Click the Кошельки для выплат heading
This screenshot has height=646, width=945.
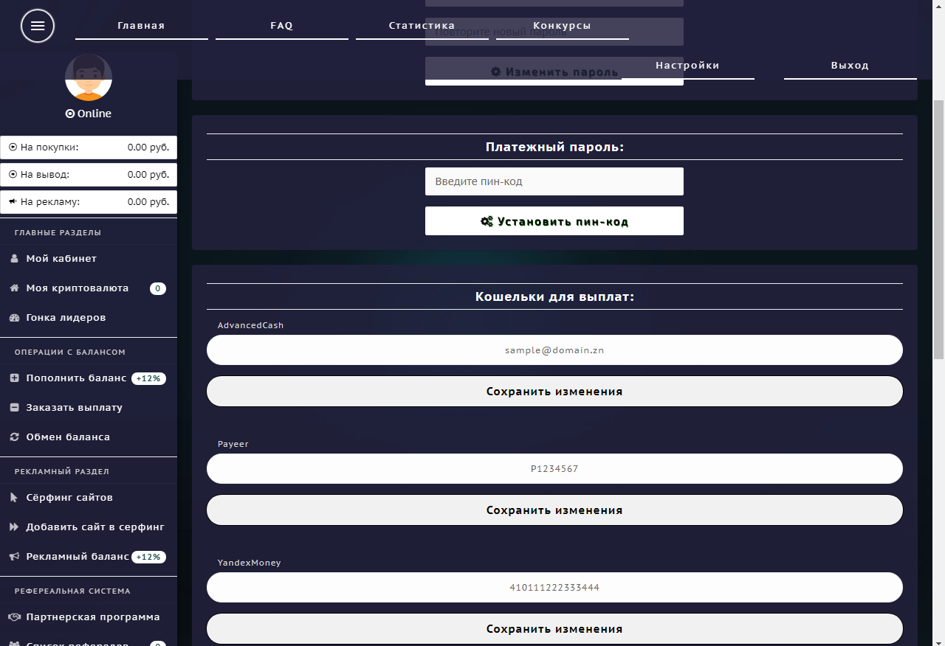(554, 296)
